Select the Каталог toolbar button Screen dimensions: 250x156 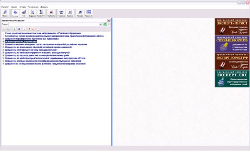pos(15,13)
